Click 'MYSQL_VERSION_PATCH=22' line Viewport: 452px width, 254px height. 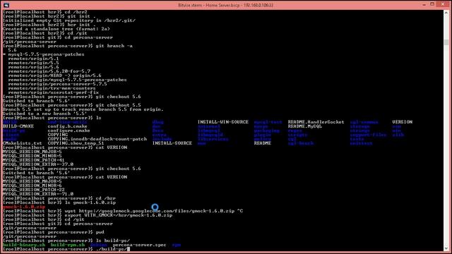[33, 190]
